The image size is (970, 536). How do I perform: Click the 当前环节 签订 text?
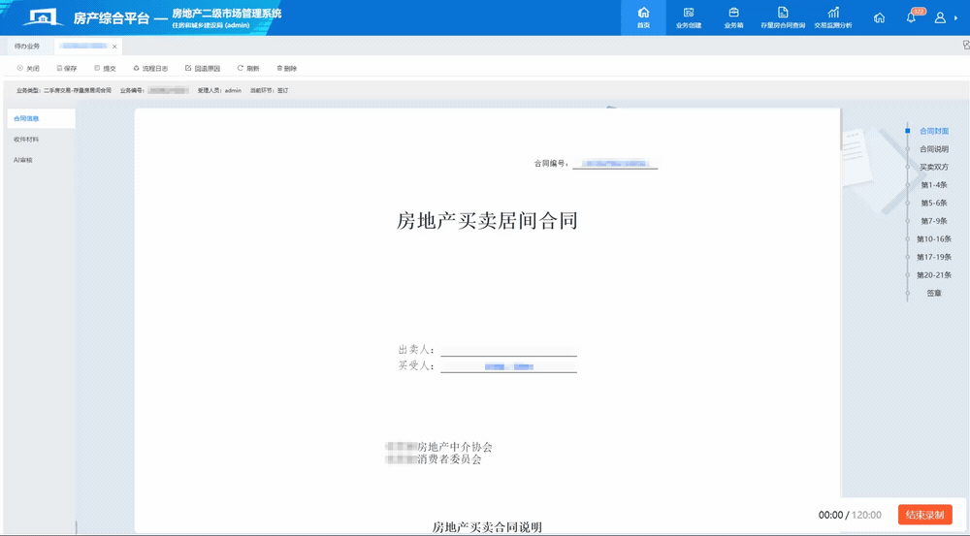269,90
